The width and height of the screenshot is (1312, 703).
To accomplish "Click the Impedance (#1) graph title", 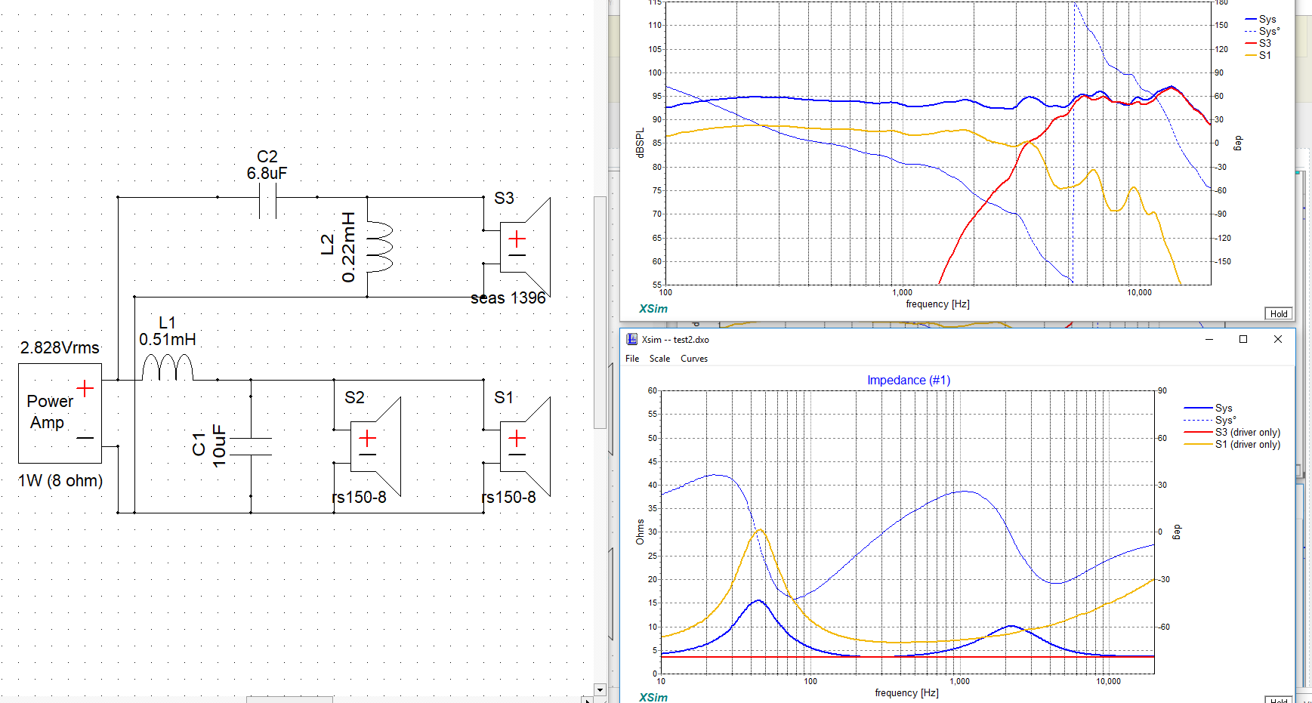I will [x=908, y=380].
